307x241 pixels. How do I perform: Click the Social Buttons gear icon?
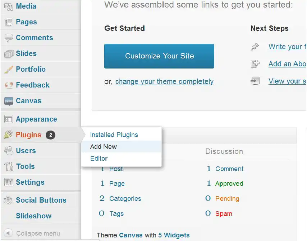coord(8,200)
